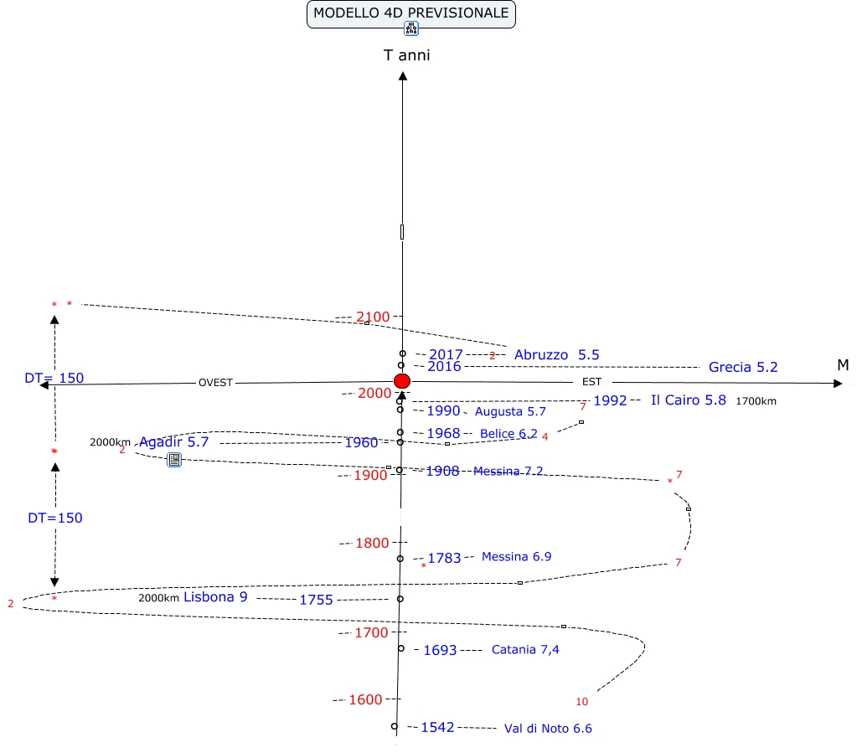Select the 'Augusta 5.7' label
The width and height of the screenshot is (862, 753).
pyautogui.click(x=510, y=411)
